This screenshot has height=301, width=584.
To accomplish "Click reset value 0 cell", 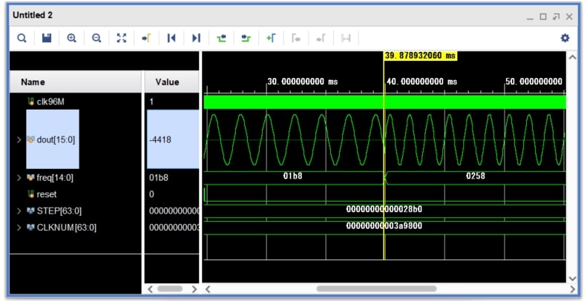I will (151, 194).
